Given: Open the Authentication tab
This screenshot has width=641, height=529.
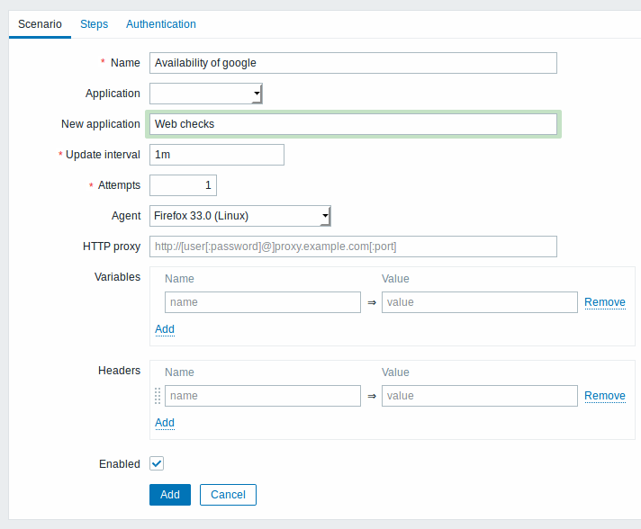Looking at the screenshot, I should click(161, 24).
